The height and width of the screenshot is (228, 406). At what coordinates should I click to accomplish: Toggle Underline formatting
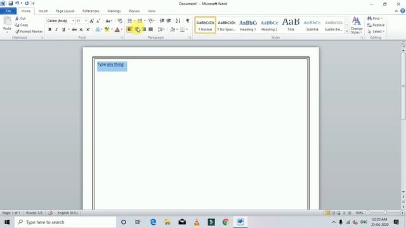click(63, 30)
